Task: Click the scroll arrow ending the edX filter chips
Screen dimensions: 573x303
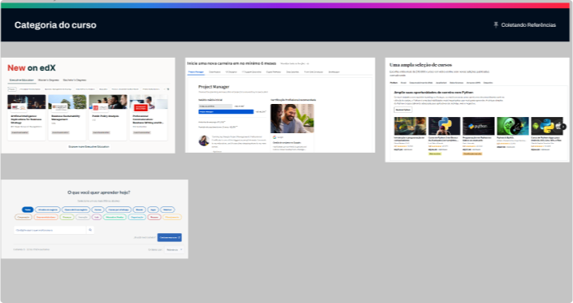Action: tap(167, 89)
